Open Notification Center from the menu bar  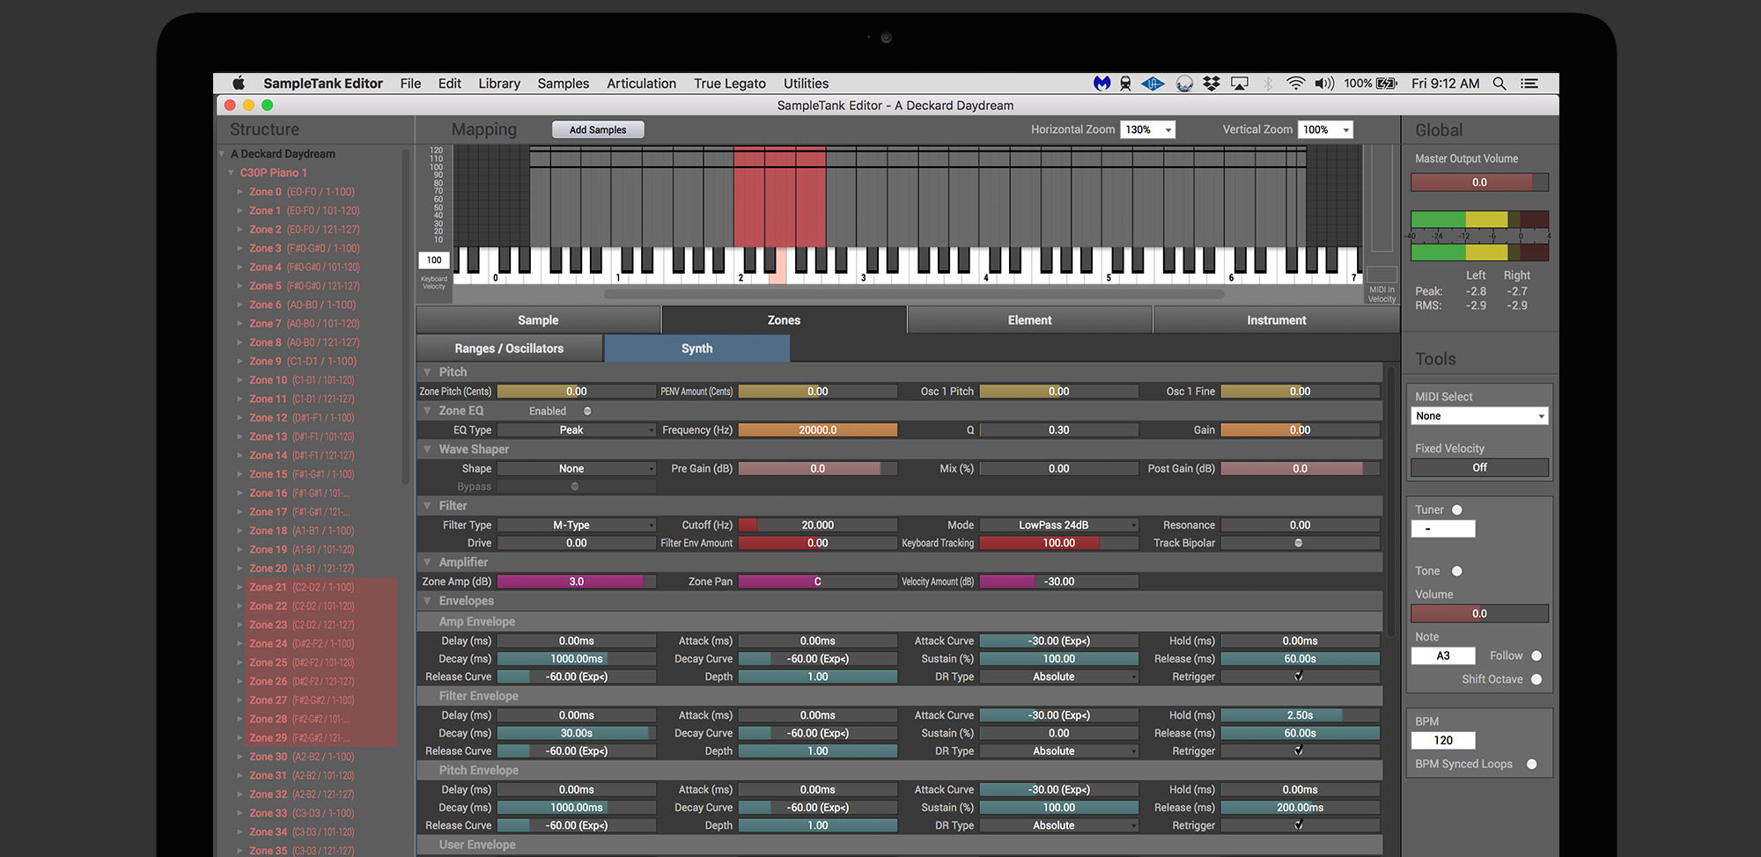[x=1529, y=83]
